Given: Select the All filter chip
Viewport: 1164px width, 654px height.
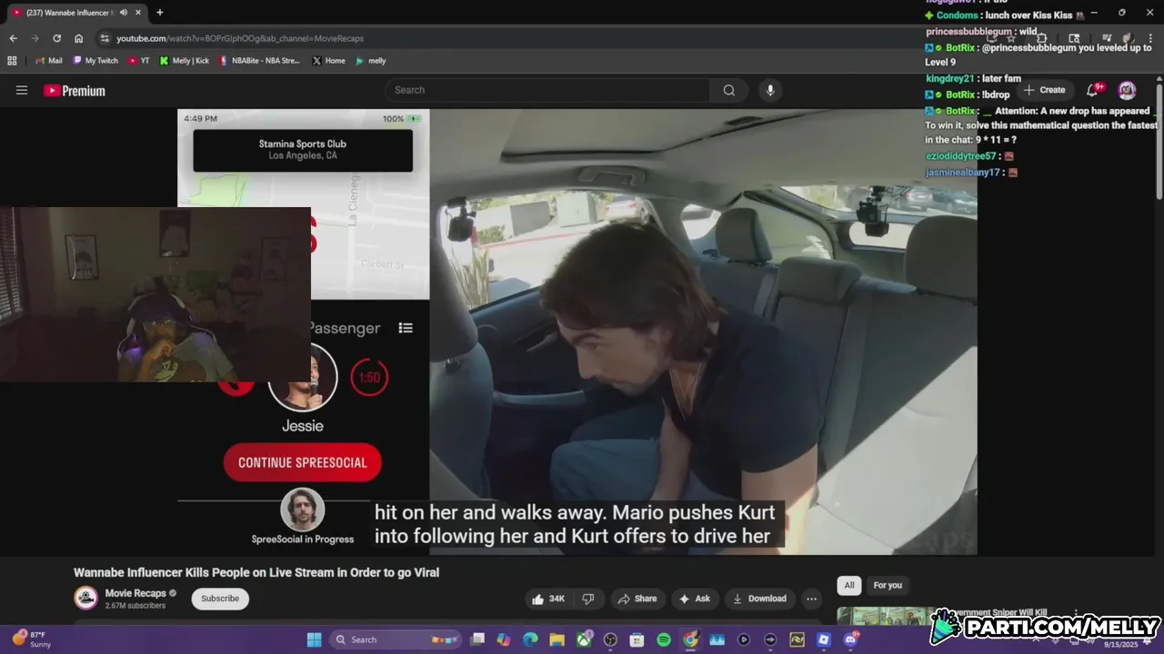Looking at the screenshot, I should [x=849, y=585].
